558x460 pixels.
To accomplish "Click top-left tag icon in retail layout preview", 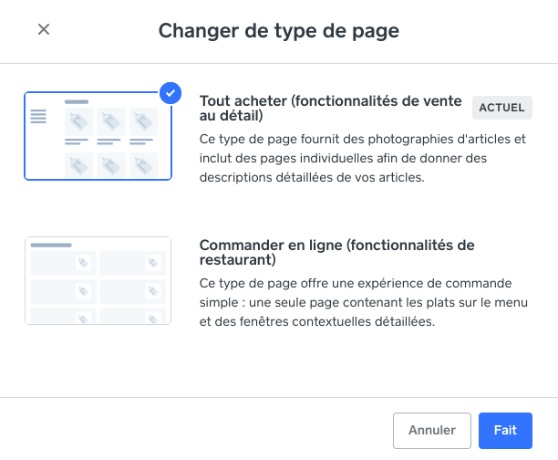I will (78, 120).
